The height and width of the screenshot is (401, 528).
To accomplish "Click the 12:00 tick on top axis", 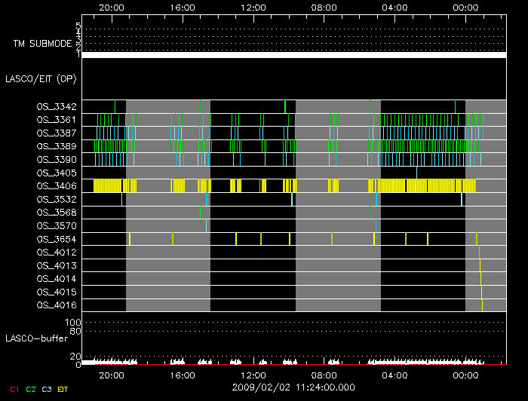I will tap(253, 7).
